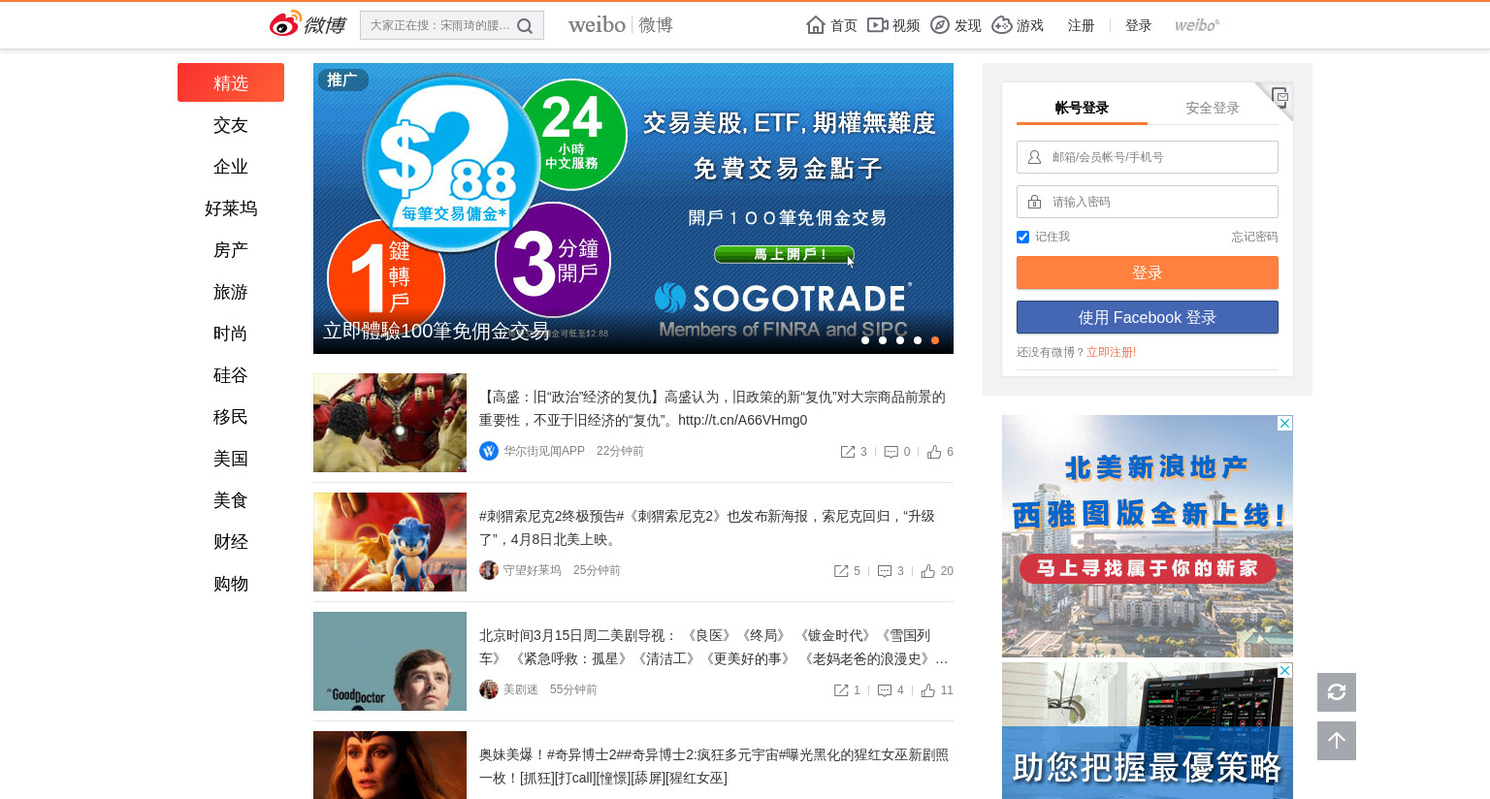Click 使用 Facebook 登录 button
The height and width of the screenshot is (799, 1490).
tap(1148, 317)
